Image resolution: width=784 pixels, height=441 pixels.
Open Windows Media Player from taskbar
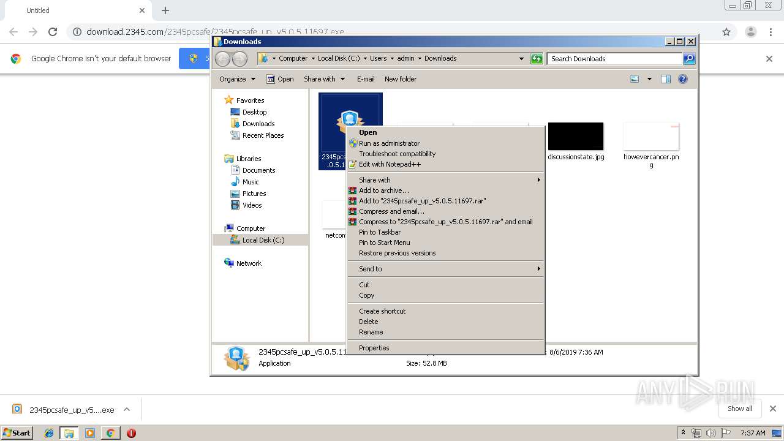click(x=90, y=433)
